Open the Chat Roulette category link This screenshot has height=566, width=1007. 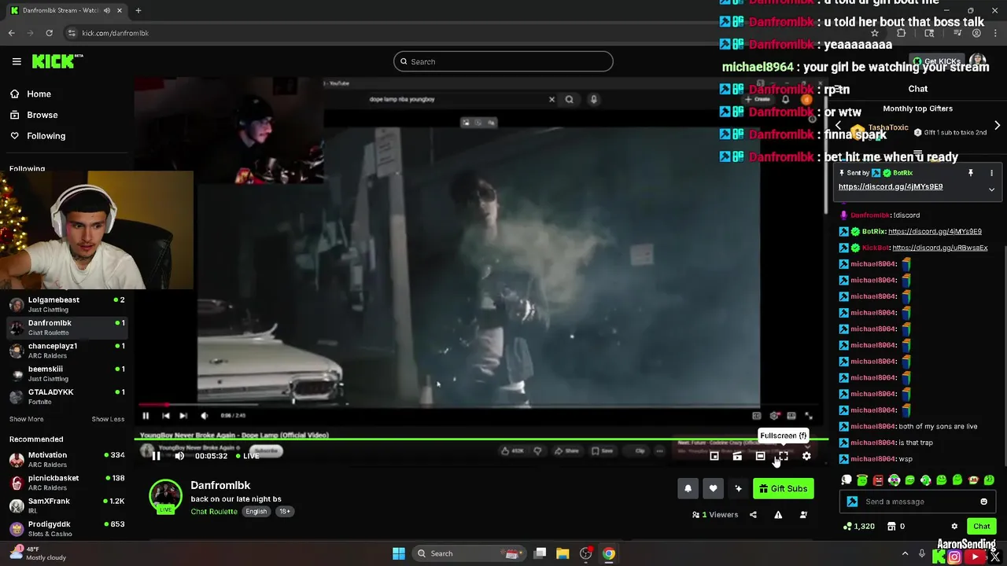pos(214,511)
